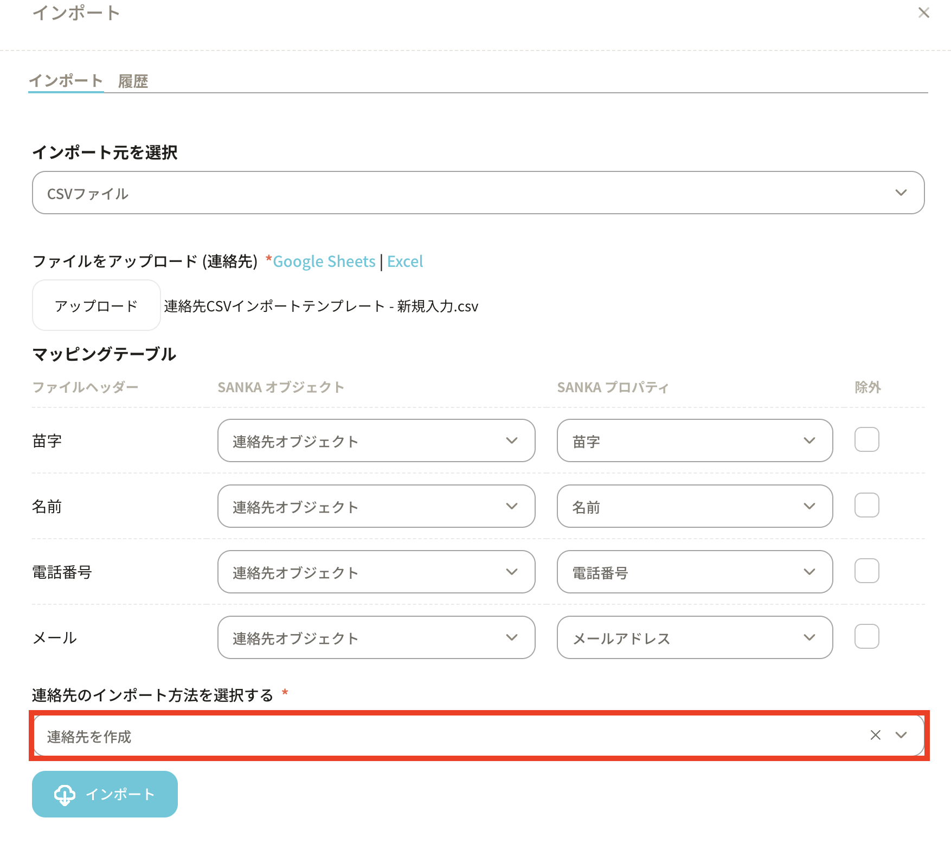Select the インポート tab

[x=66, y=81]
